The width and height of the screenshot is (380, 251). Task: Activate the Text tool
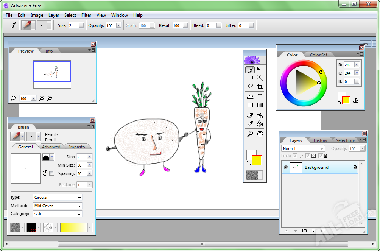click(260, 97)
